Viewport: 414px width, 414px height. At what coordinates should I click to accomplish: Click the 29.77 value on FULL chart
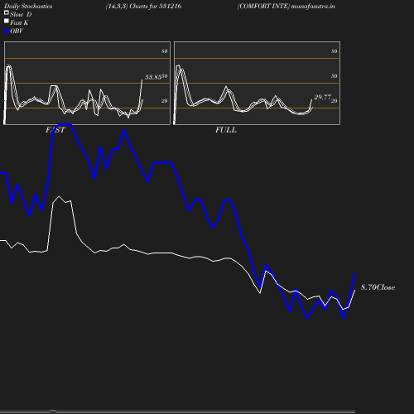coord(322,97)
